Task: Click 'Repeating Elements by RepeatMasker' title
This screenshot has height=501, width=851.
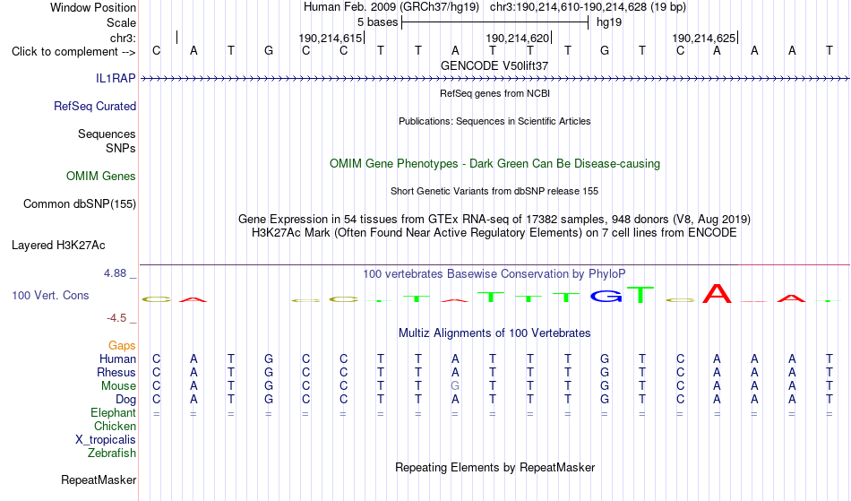Action: tap(495, 467)
